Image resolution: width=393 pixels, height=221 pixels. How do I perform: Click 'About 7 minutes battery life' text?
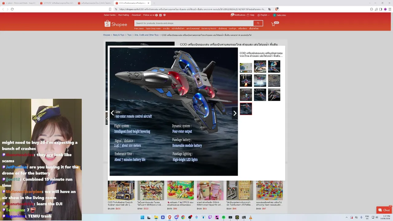tap(130, 160)
